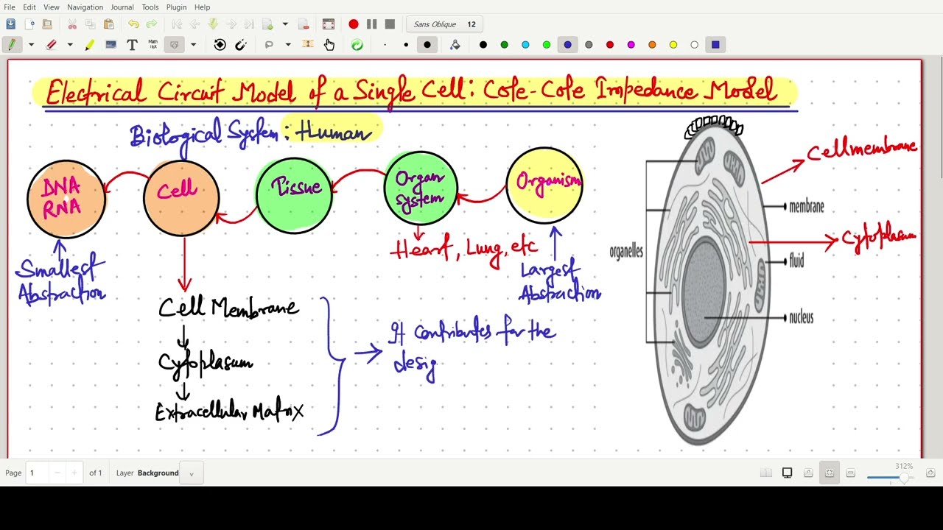Screen dimensions: 943x530
Task: Select the Highlighter tool
Action: point(90,45)
